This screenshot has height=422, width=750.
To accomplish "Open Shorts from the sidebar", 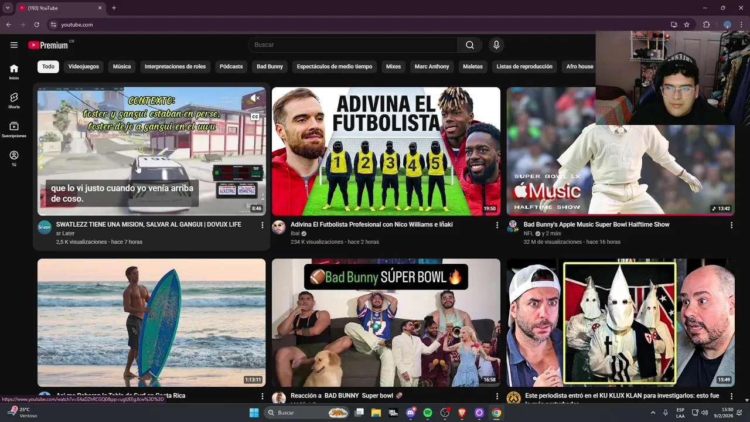I will 14,100.
